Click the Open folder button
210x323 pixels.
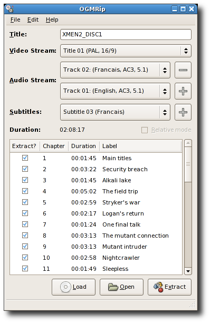[121, 287]
